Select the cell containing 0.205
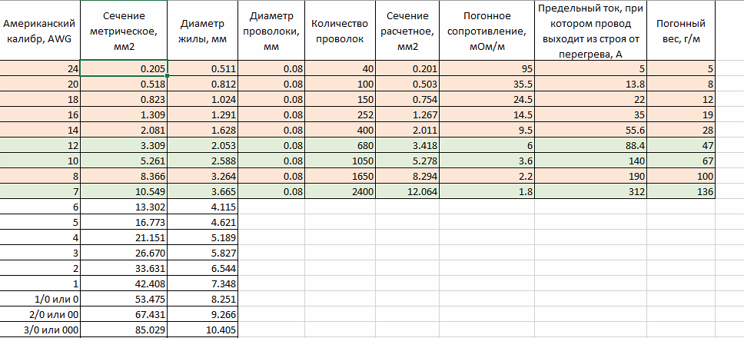Screen dimensions: 744x338 coord(124,68)
